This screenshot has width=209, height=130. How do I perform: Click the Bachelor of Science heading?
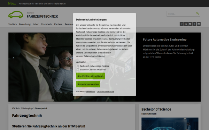(x=156, y=109)
